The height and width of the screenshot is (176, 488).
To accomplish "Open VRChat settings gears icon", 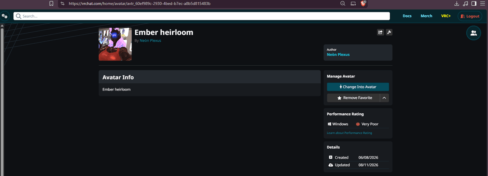I will tap(5, 16).
